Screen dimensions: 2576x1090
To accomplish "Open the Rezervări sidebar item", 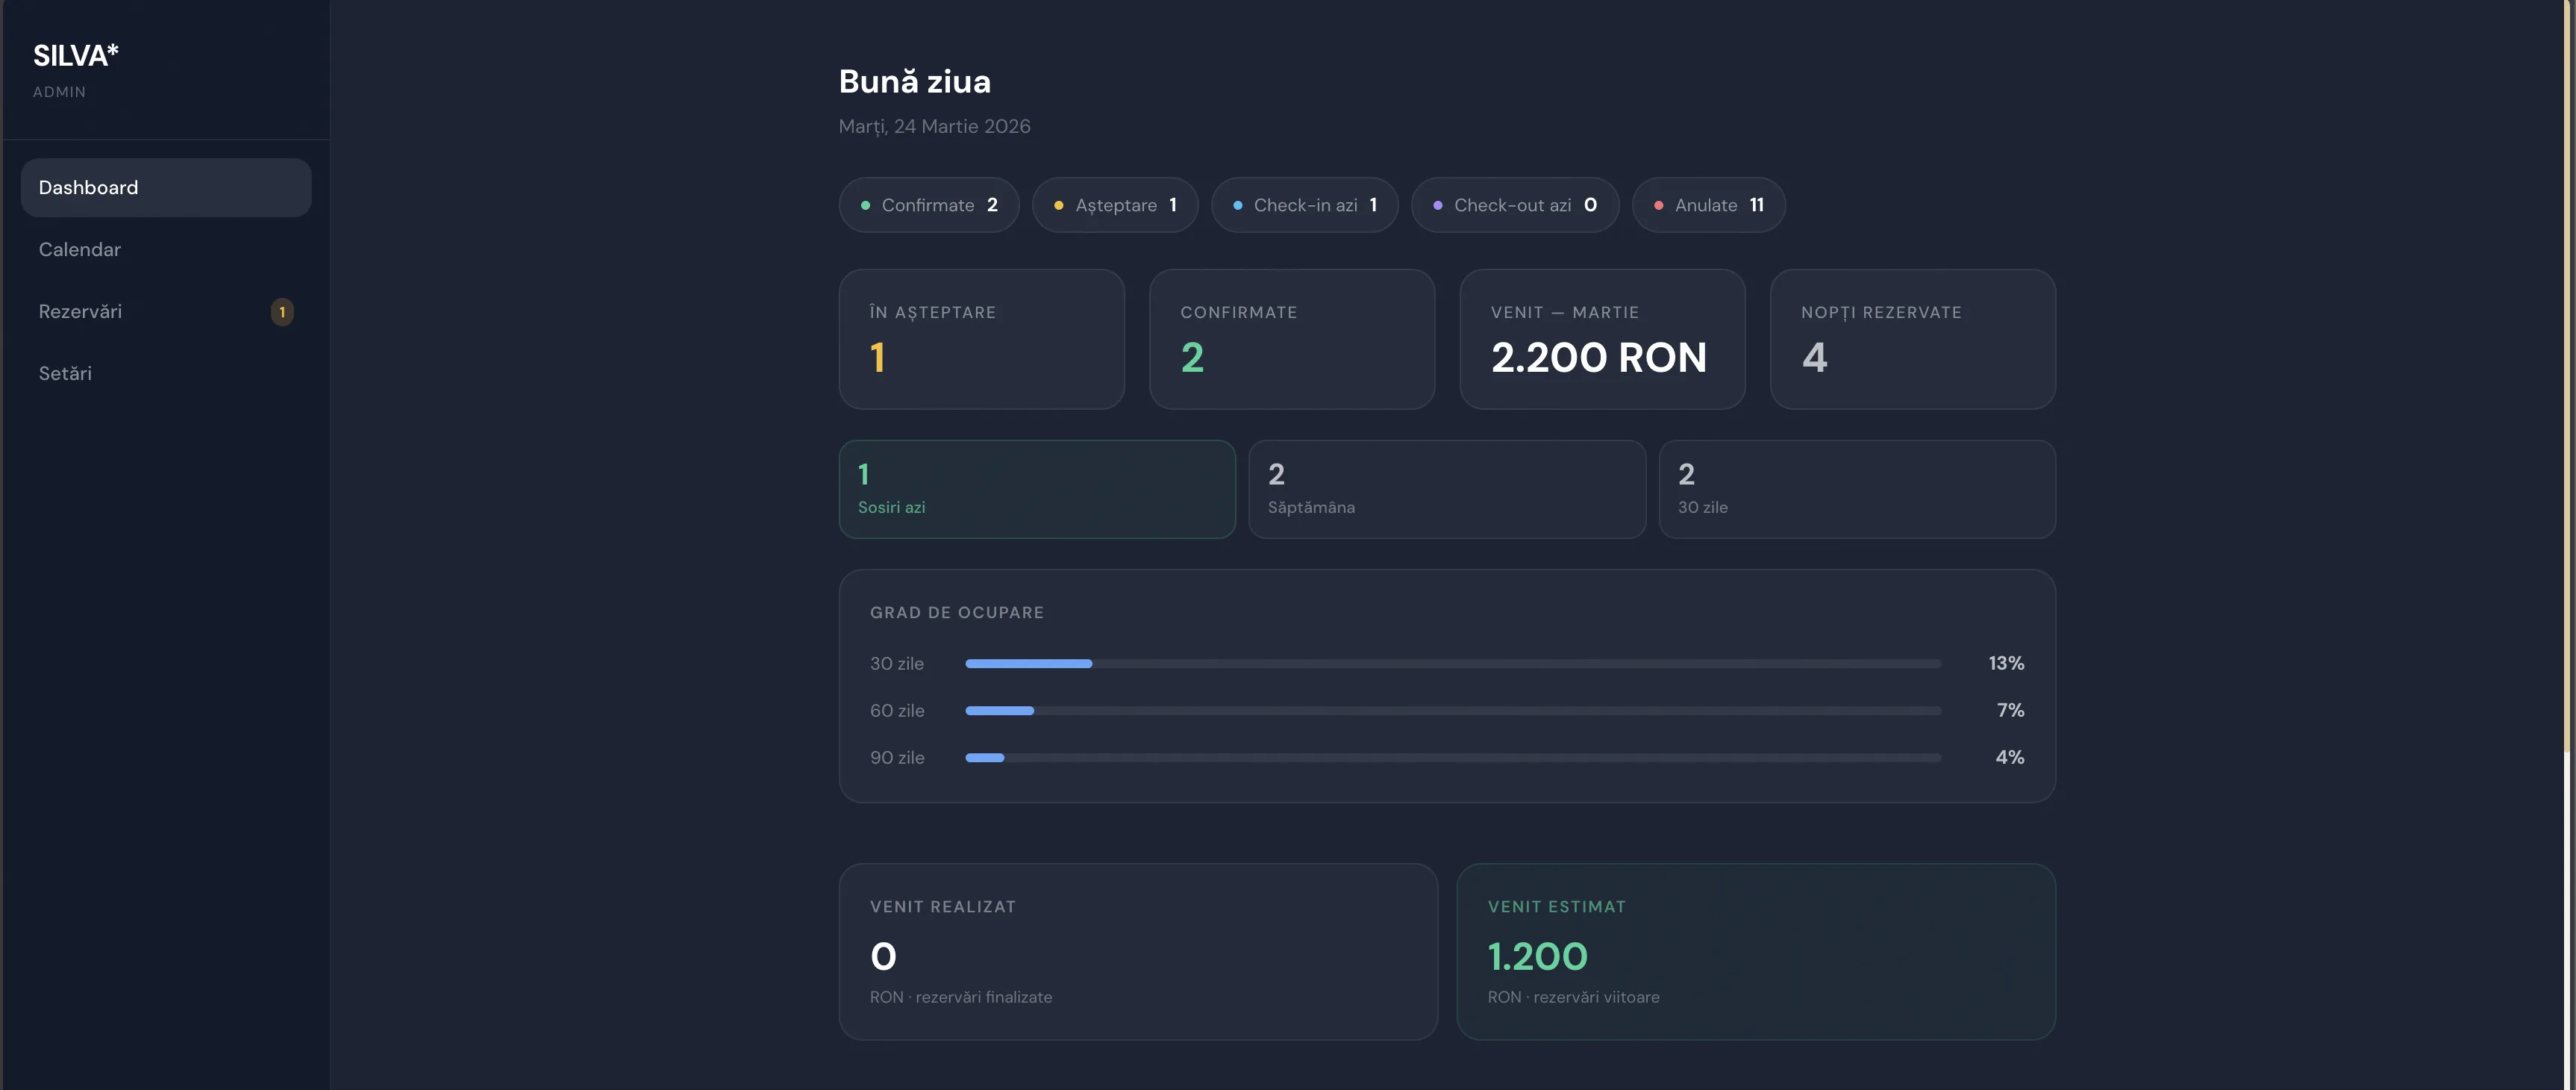I will [166, 311].
